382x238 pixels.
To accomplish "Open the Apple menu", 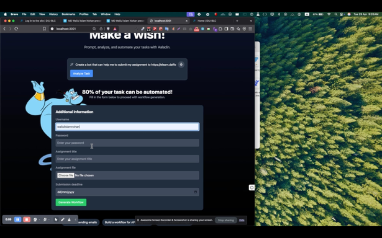I will [5, 14].
